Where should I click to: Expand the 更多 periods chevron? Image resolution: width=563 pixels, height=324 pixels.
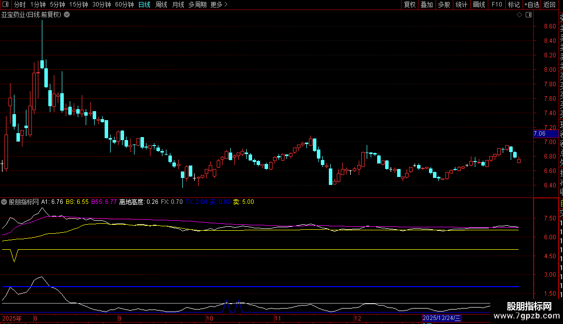click(x=226, y=4)
